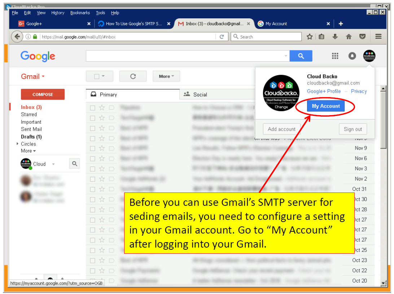This screenshot has height=294, width=394.
Task: Open the bookmarks list clipboard icon
Action: click(x=321, y=37)
